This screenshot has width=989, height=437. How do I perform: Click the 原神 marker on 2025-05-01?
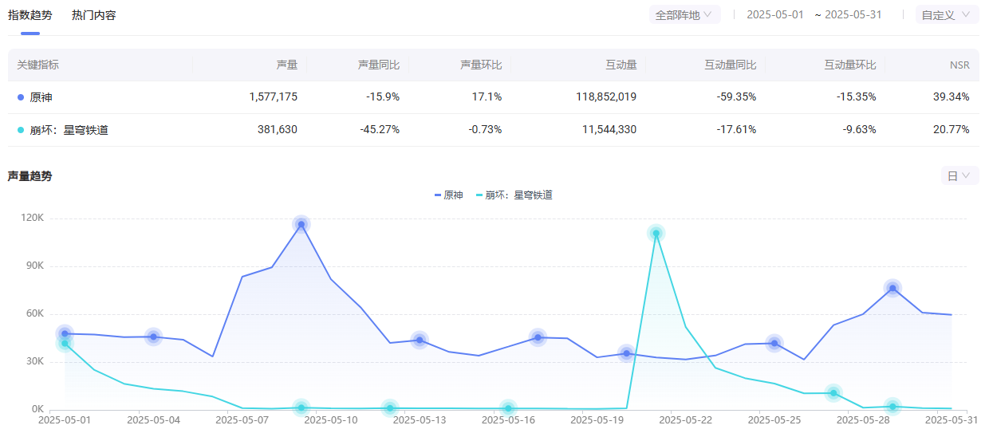(65, 333)
